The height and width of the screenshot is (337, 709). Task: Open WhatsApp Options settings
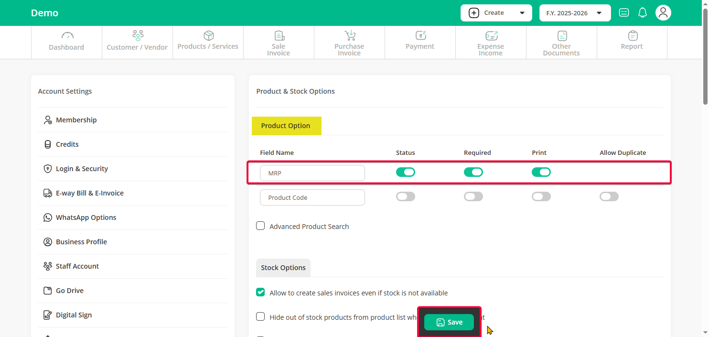click(86, 217)
